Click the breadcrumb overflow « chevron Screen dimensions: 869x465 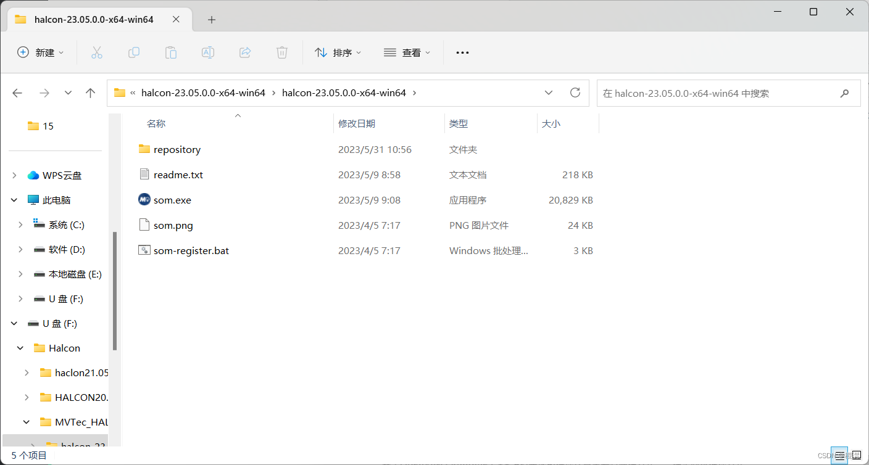click(x=133, y=93)
